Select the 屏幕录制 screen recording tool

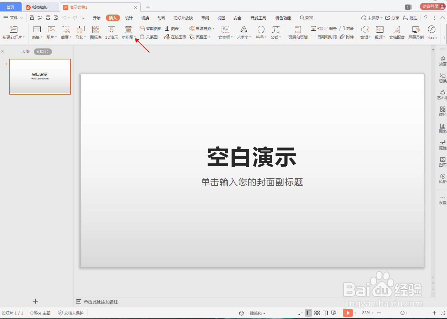click(416, 32)
